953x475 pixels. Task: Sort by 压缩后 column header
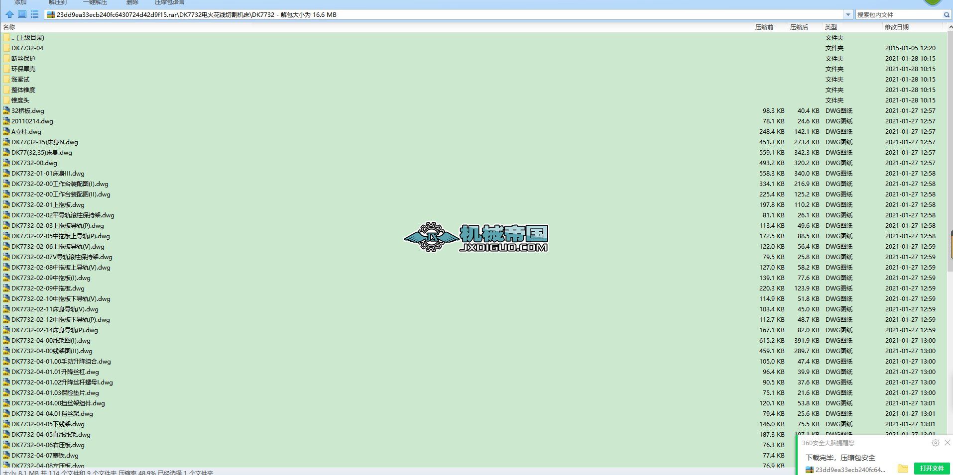pos(799,27)
